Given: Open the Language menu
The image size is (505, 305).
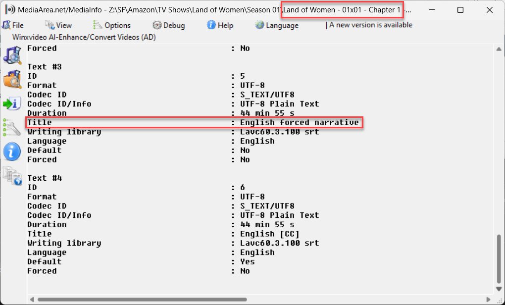Looking at the screenshot, I should (x=277, y=25).
